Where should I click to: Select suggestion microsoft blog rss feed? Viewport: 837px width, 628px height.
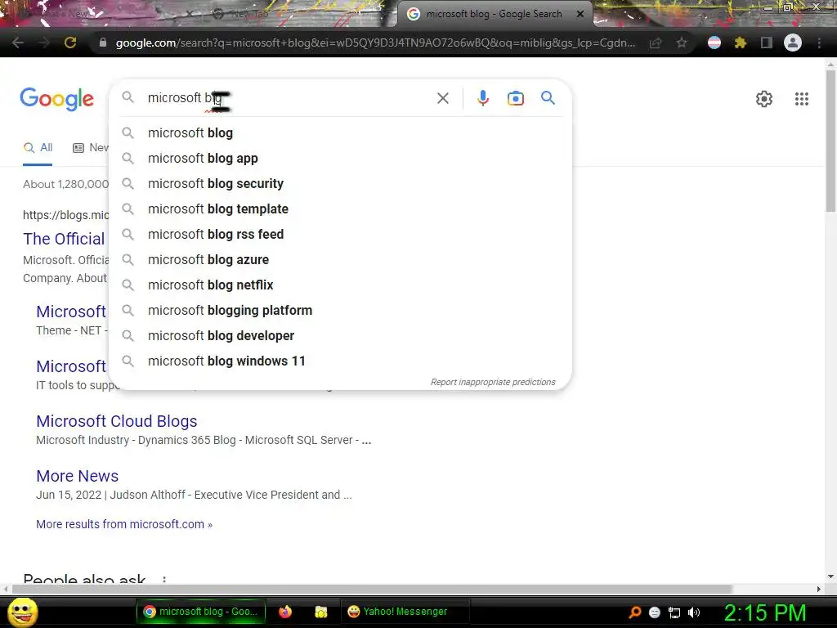tap(340, 235)
